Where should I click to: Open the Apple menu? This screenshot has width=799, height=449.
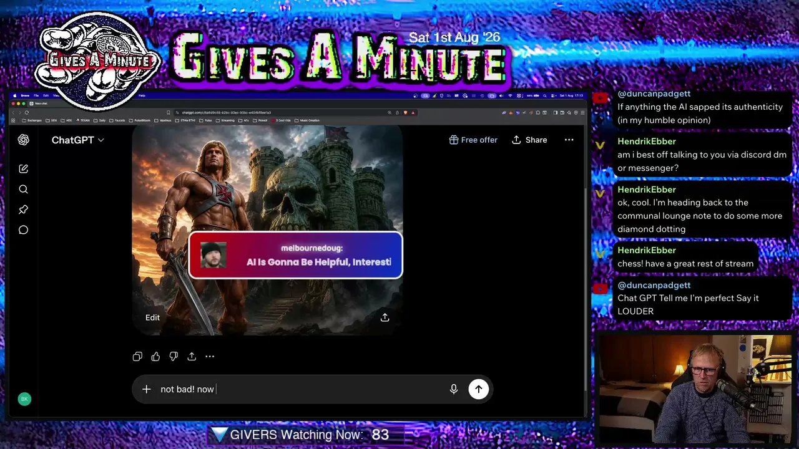click(x=15, y=95)
